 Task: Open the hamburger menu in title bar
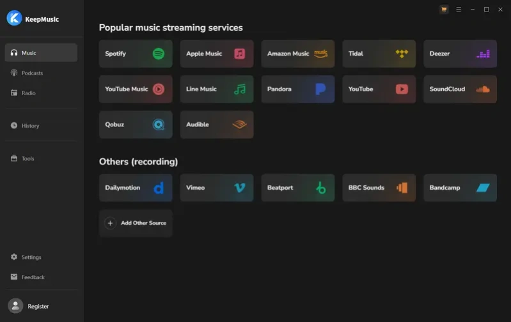(459, 10)
